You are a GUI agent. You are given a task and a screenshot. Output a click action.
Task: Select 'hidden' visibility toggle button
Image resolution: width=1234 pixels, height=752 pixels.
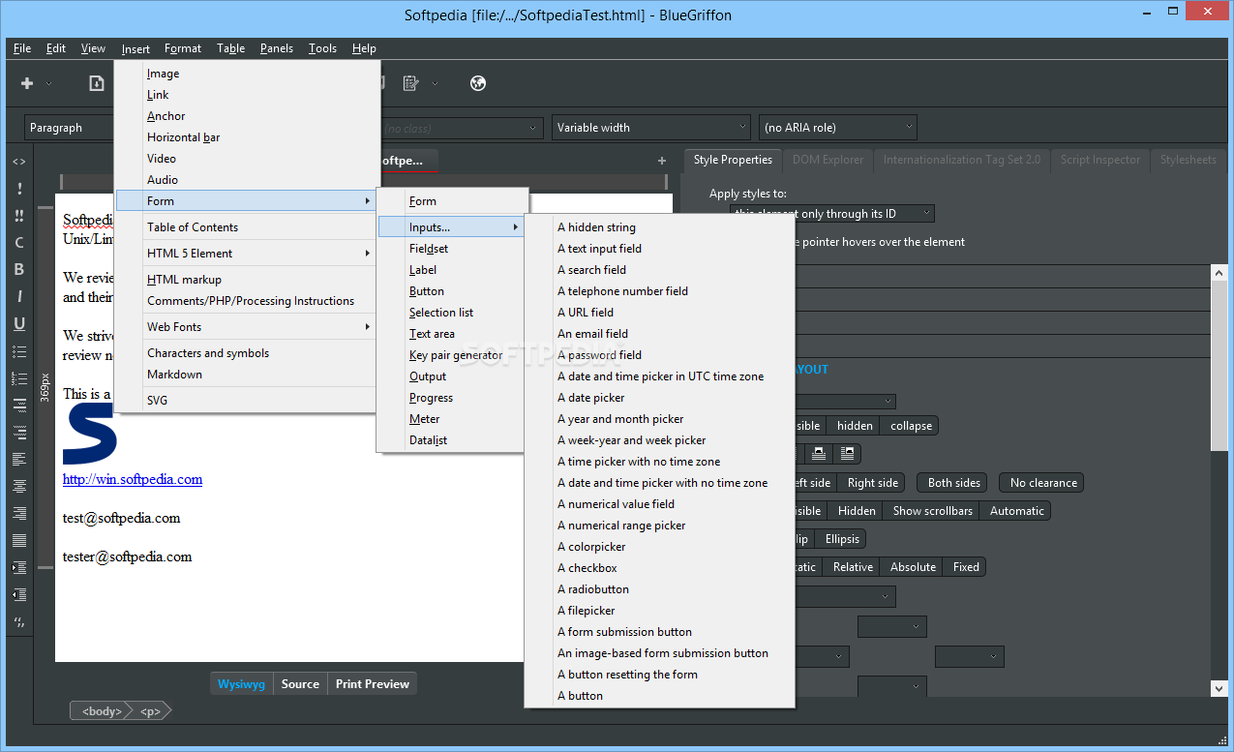[855, 426]
